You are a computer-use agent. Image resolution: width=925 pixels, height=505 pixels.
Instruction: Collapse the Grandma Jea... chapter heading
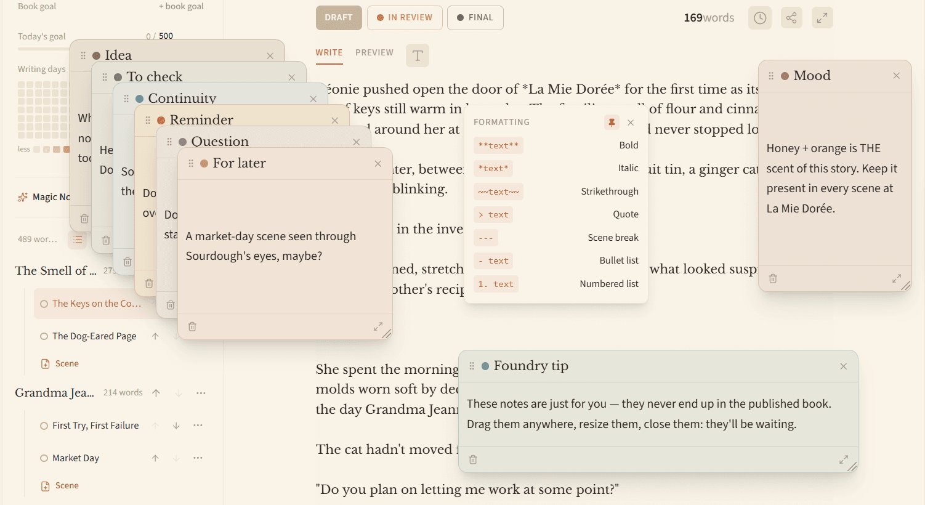55,393
